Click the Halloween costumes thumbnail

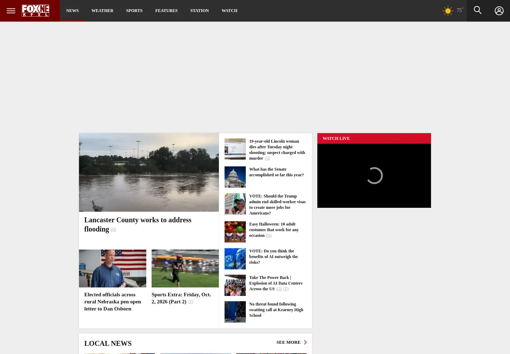235,232
